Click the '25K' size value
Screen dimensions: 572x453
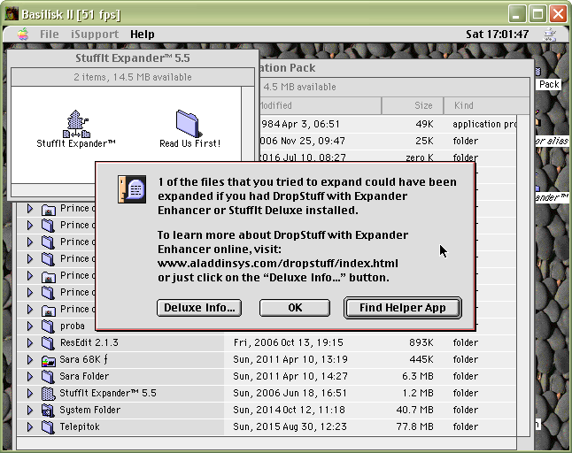pyautogui.click(x=424, y=141)
